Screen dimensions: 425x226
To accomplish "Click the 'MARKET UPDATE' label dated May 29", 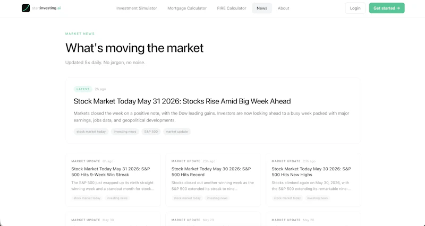I will pos(186,220).
